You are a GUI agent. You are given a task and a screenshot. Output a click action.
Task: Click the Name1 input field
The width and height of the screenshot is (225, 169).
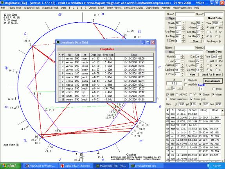tap(185, 14)
